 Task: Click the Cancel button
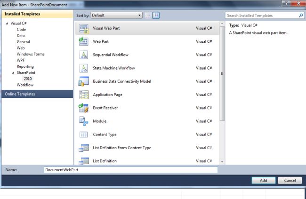[290, 181]
